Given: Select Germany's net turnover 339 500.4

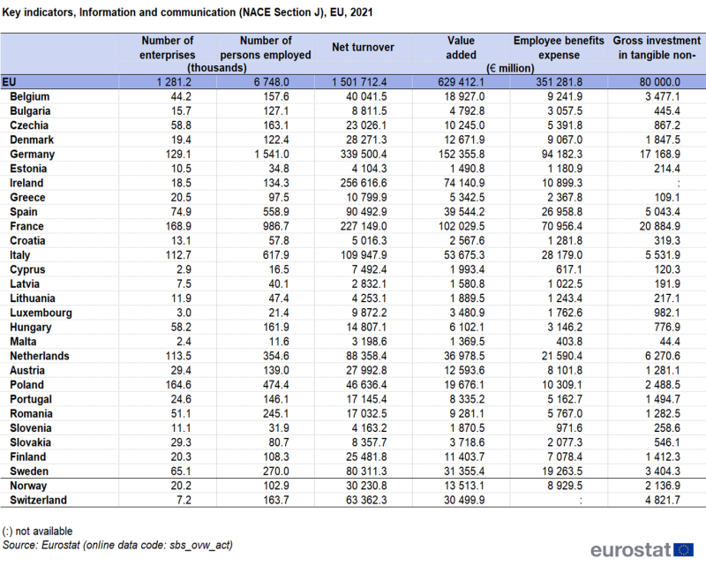Looking at the screenshot, I should tap(364, 155).
